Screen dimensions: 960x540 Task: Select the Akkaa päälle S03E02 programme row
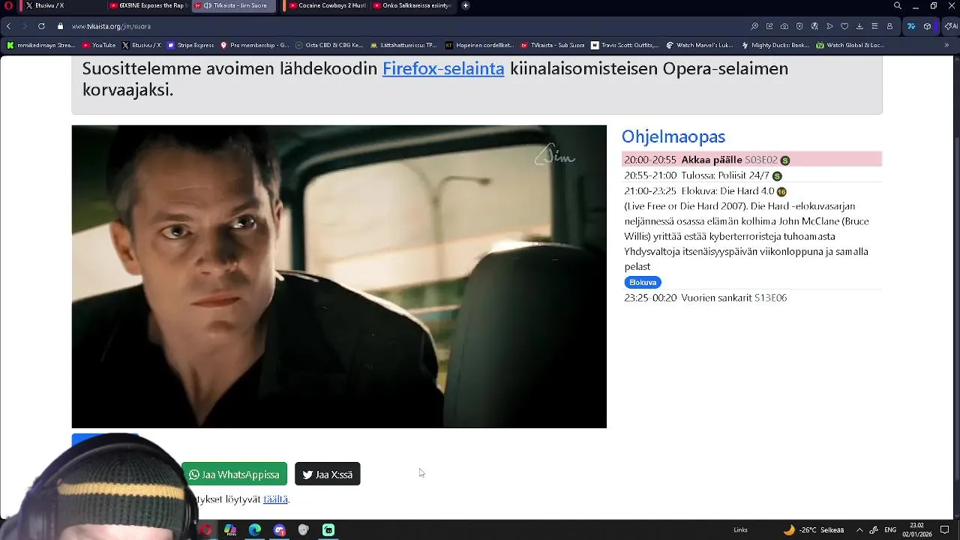(x=751, y=160)
